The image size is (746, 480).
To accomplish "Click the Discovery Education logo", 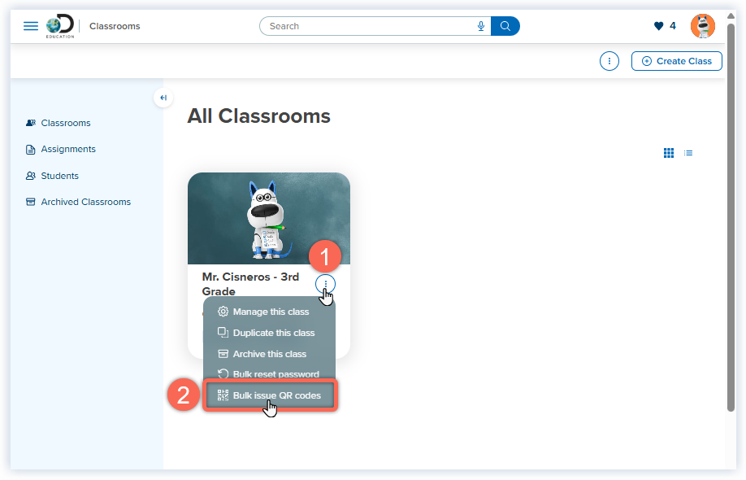I will [x=60, y=25].
